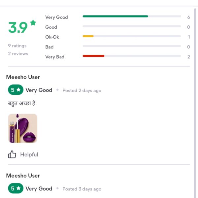Click the second Meesho User name

tap(23, 176)
